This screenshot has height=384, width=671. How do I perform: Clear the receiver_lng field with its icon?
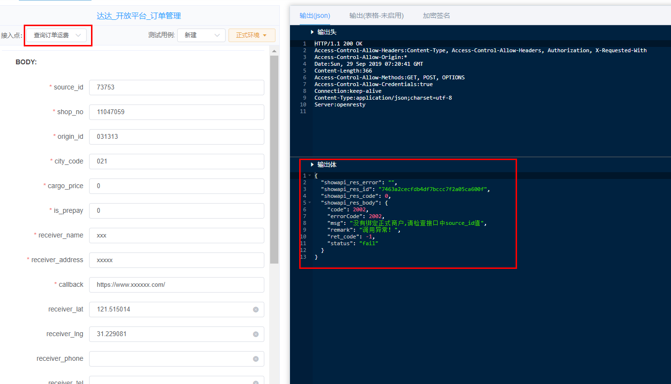pos(256,334)
